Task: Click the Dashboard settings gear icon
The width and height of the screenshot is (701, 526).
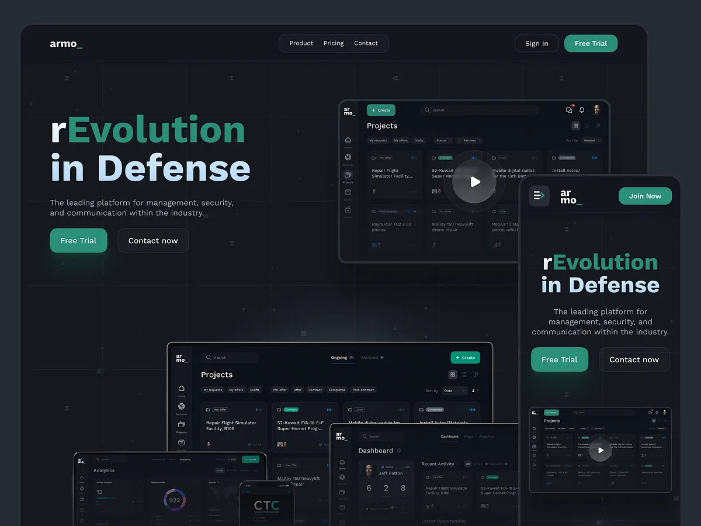Action: coord(400,451)
